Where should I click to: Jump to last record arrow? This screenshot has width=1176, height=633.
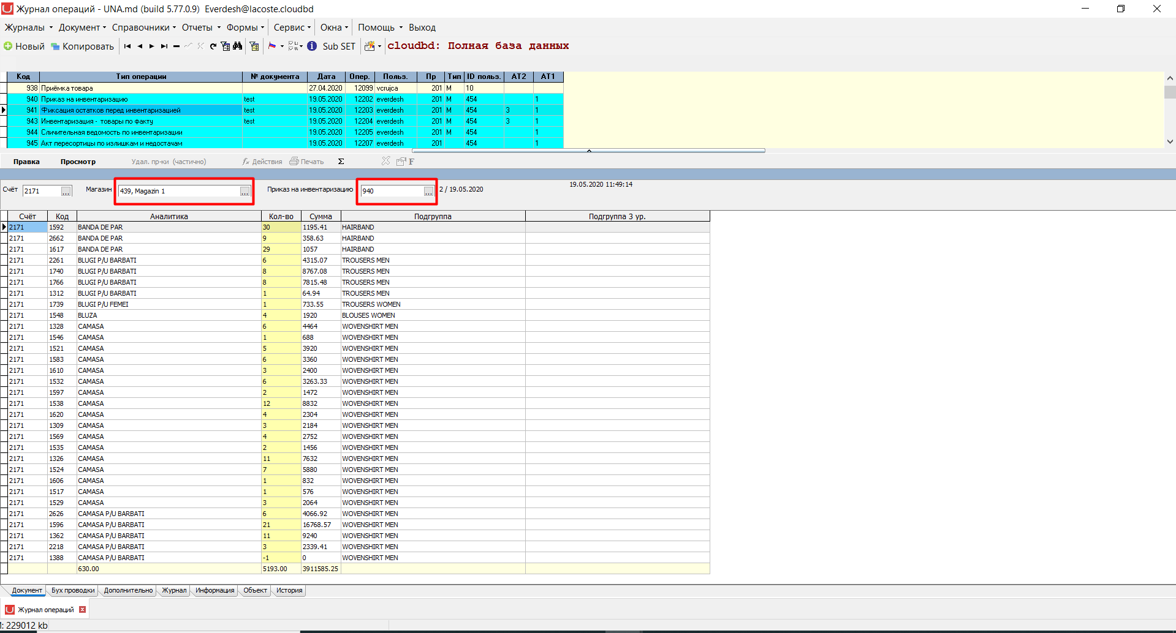[164, 46]
